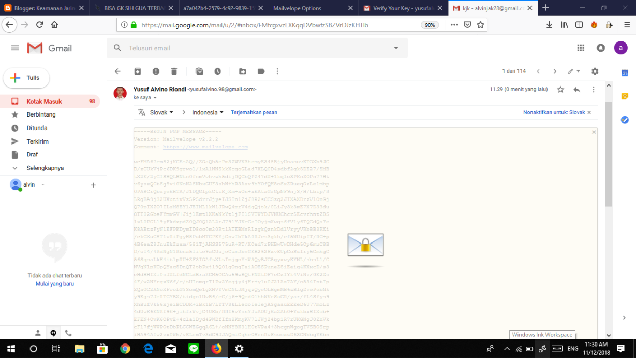The height and width of the screenshot is (358, 636).
Task: Delete the email with the trash icon
Action: [174, 71]
